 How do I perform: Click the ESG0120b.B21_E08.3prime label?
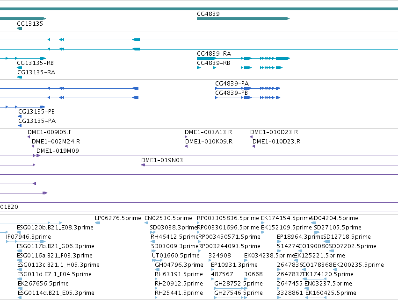click(x=55, y=228)
